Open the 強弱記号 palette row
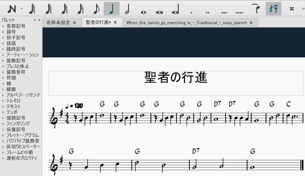 point(21,118)
